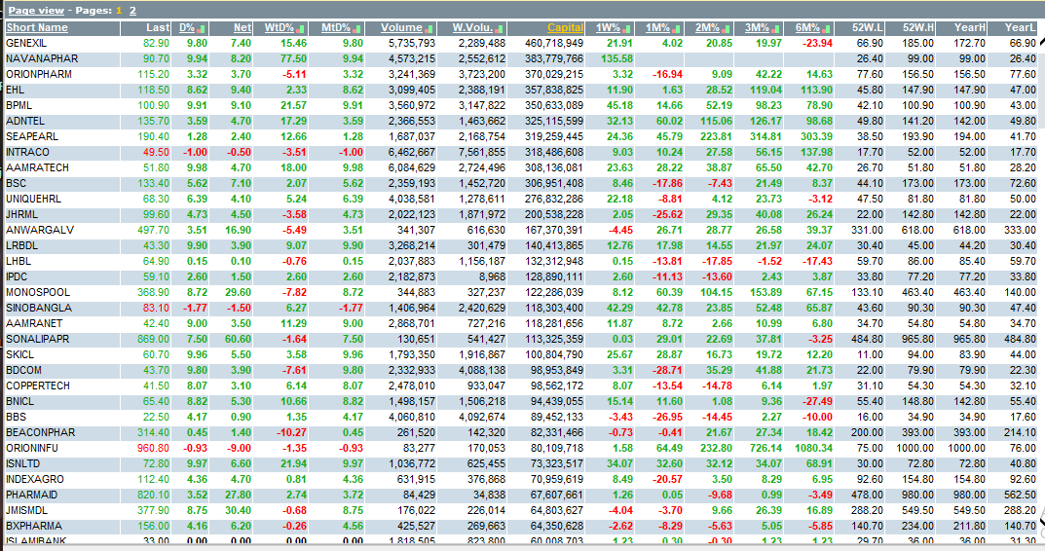The image size is (1045, 551).
Task: Select the SEAPEARL row name
Action: point(32,136)
